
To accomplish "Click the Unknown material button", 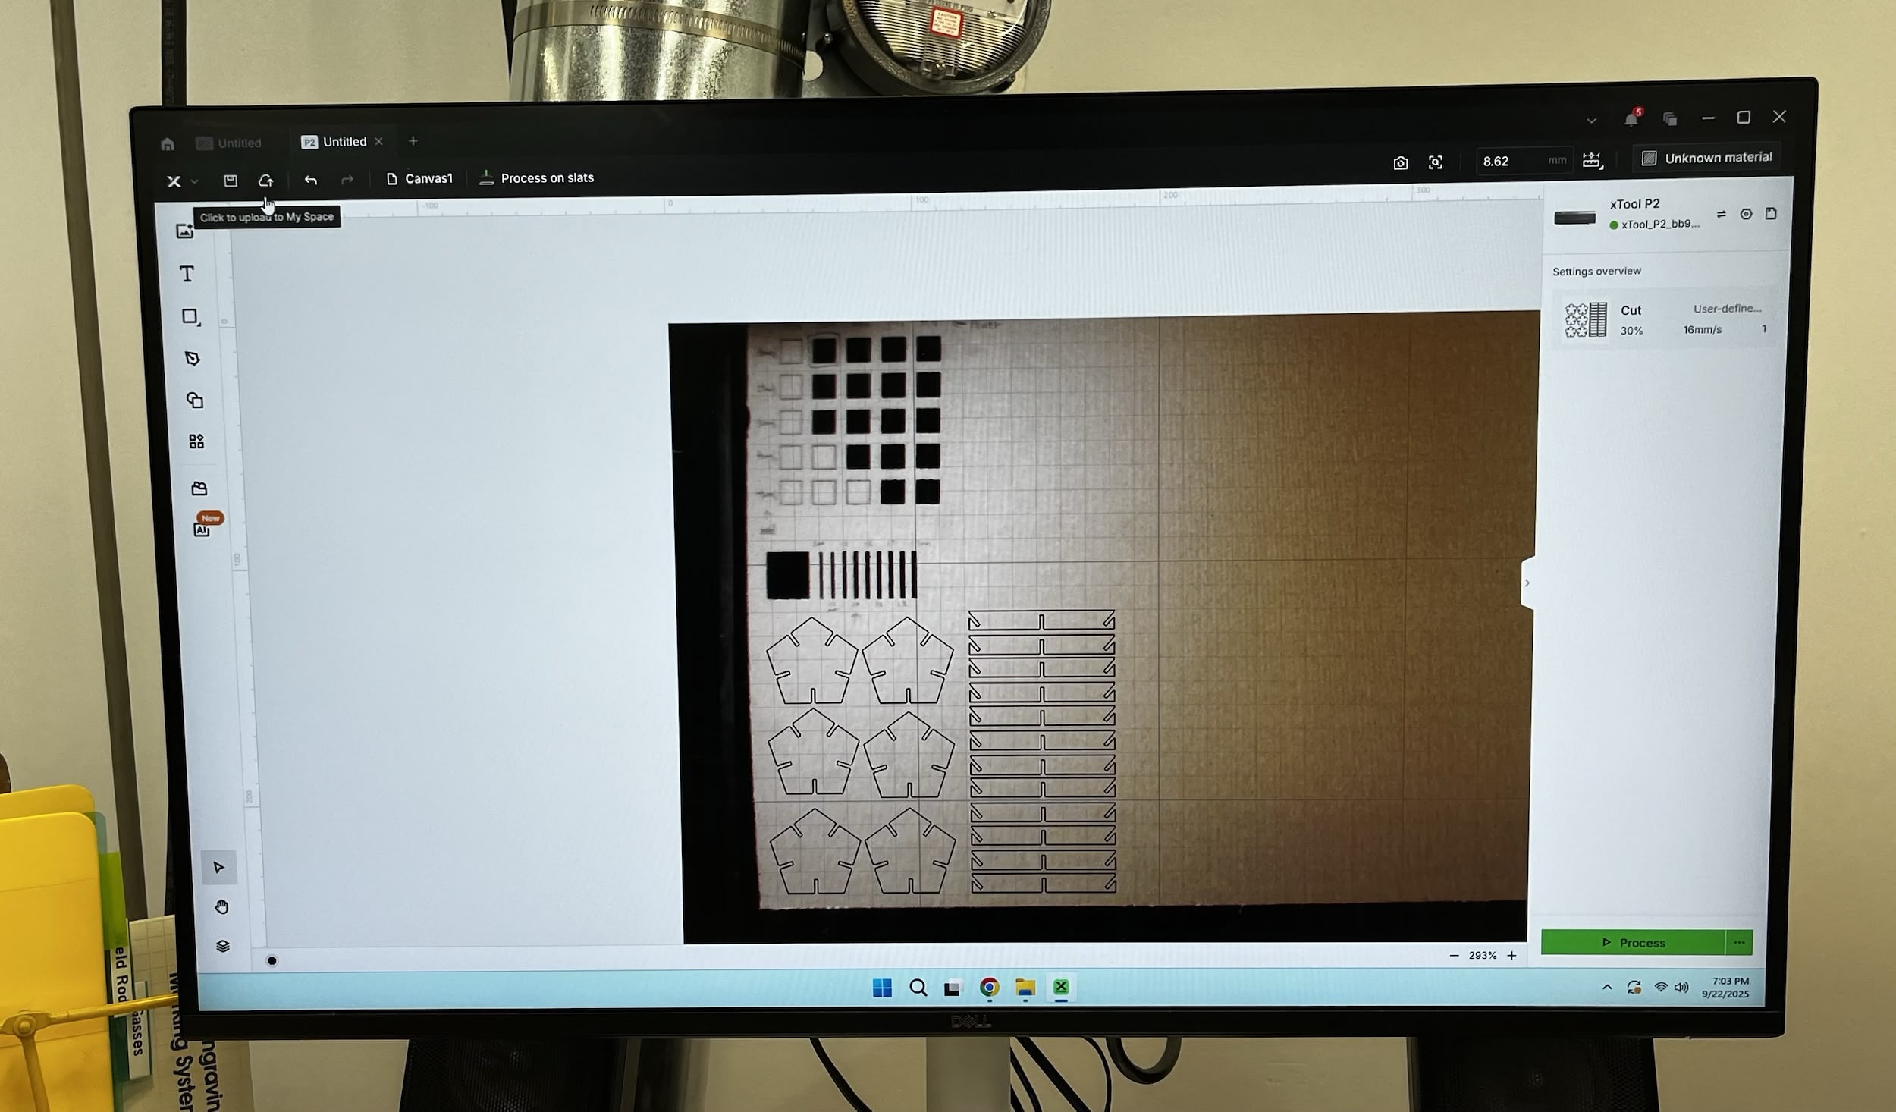I will tap(1706, 158).
